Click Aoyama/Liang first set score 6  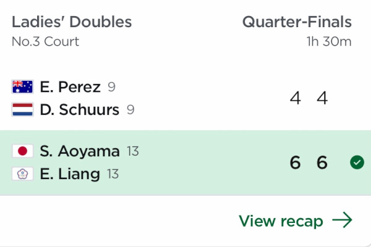point(296,162)
